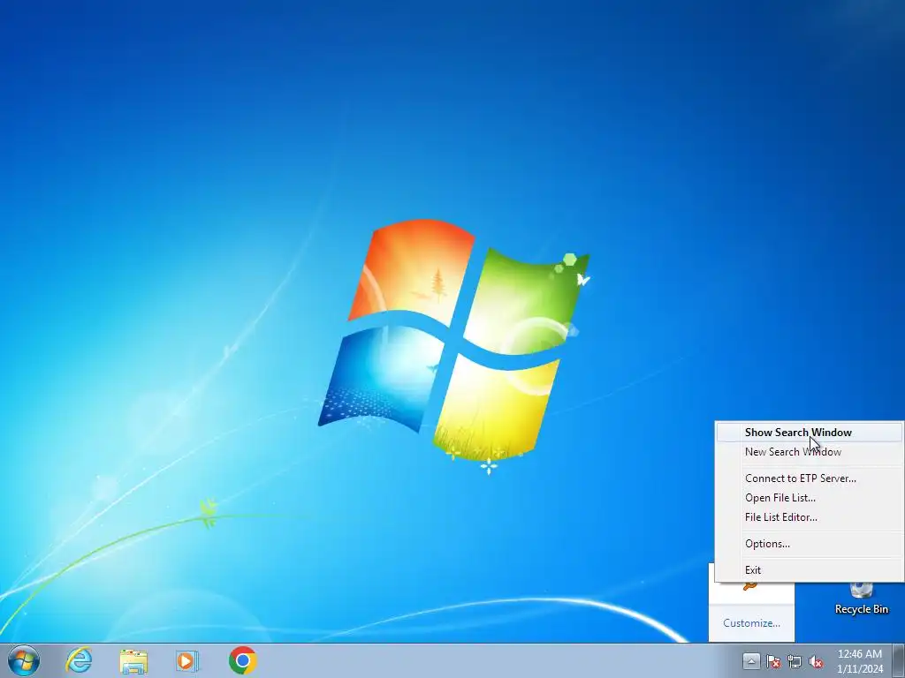Open Connect to ETP Server dialog
Viewport: 905px width, 678px height.
pyautogui.click(x=810, y=478)
